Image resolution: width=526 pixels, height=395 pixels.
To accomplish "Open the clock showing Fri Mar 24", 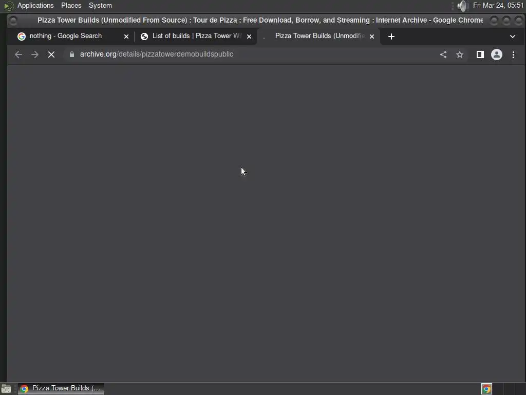I will point(498,5).
